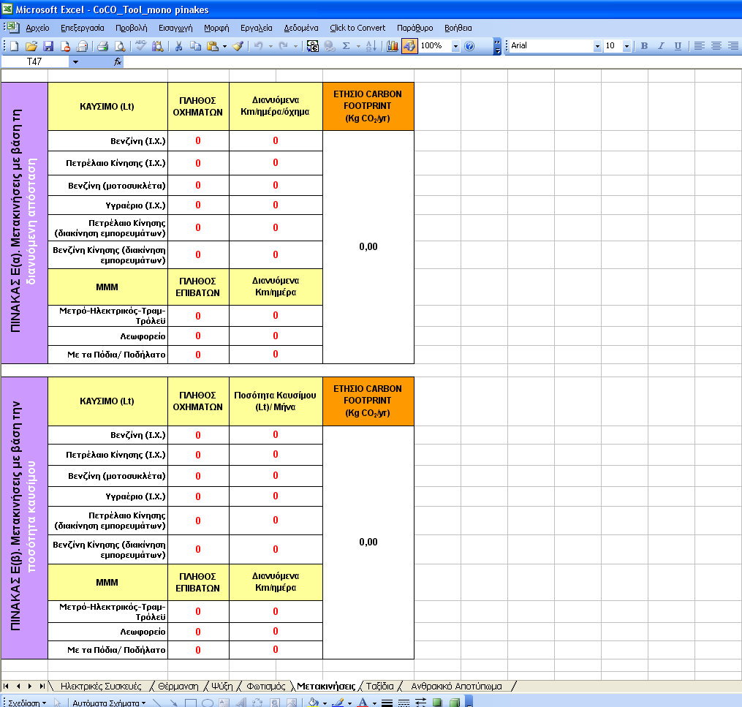
Task: Select vehicle count cell for Λεωφορείο in table Ε(α)
Action: click(198, 336)
